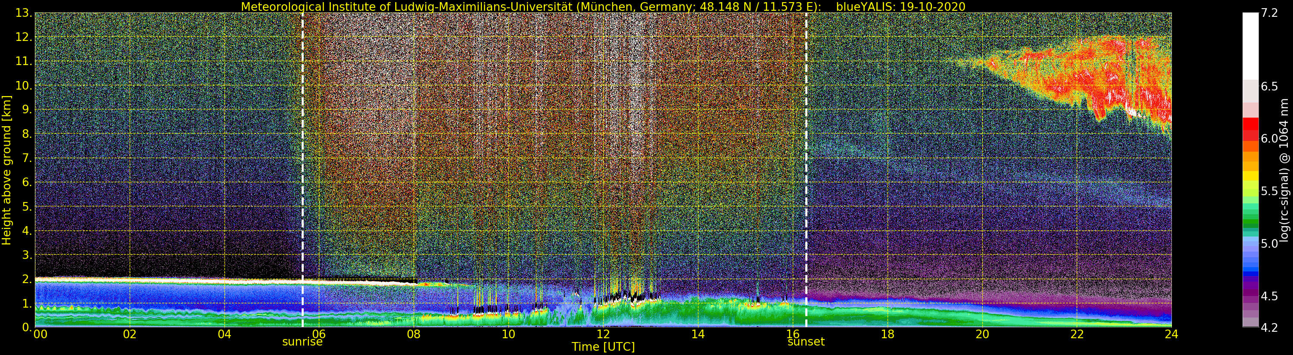This screenshot has width=1293, height=355.
Task: Click the height tick label '3.'
Action: [27, 255]
